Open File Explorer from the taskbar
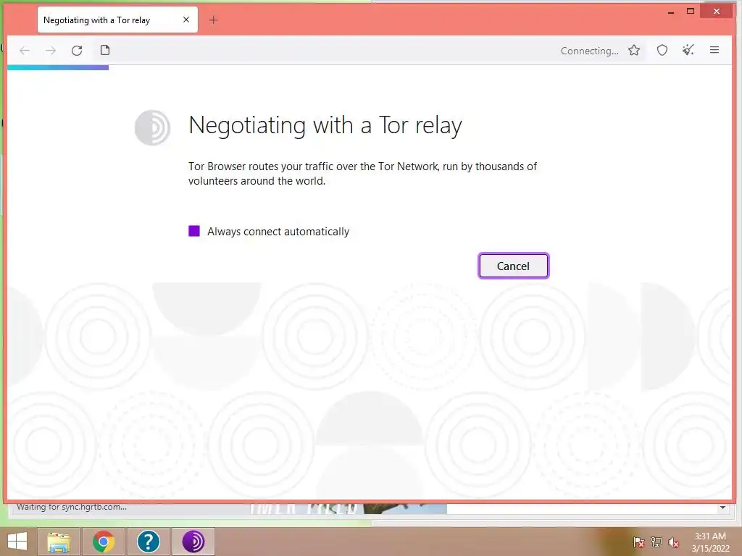 59,542
